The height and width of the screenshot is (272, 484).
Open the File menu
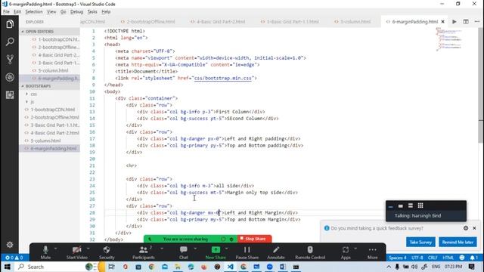[6, 12]
